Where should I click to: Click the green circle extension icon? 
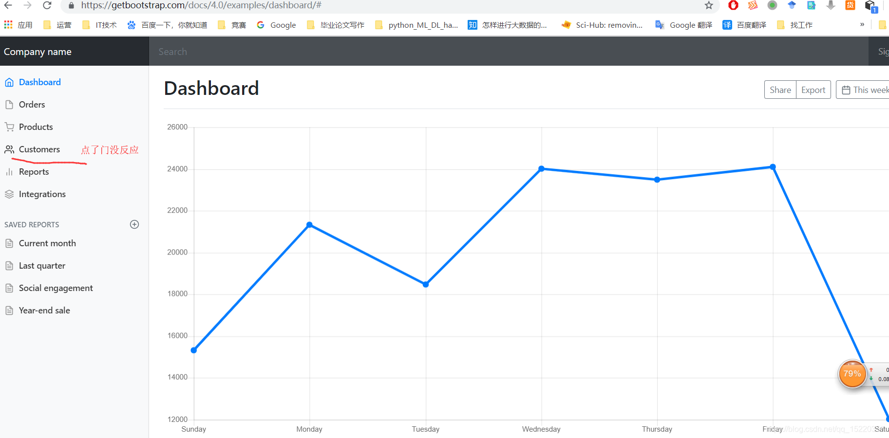tap(772, 5)
